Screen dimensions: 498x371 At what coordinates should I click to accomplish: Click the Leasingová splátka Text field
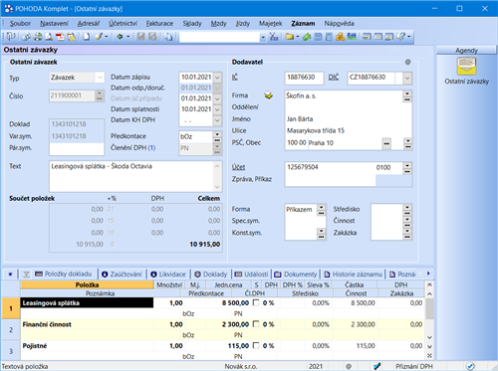click(x=132, y=176)
